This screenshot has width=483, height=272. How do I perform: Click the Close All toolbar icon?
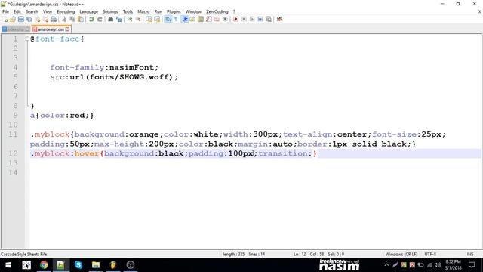45,19
